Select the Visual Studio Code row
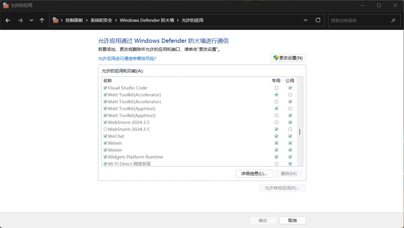Viewport: 404px width, 228px height. (199, 88)
